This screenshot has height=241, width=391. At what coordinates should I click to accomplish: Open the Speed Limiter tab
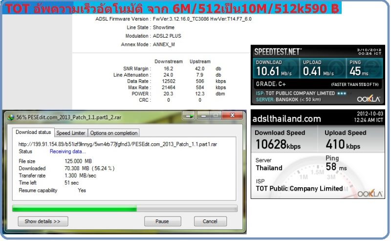click(70, 133)
